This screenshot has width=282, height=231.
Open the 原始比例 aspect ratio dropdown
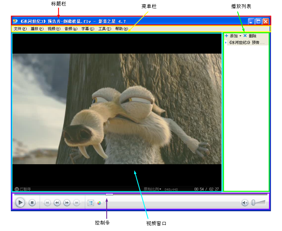click(x=152, y=189)
